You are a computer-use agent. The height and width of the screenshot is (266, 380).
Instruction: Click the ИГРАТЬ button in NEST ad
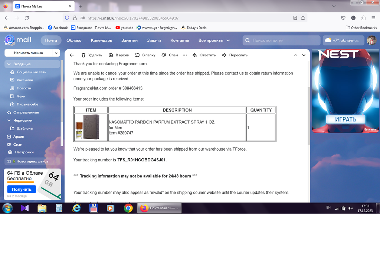(x=345, y=119)
